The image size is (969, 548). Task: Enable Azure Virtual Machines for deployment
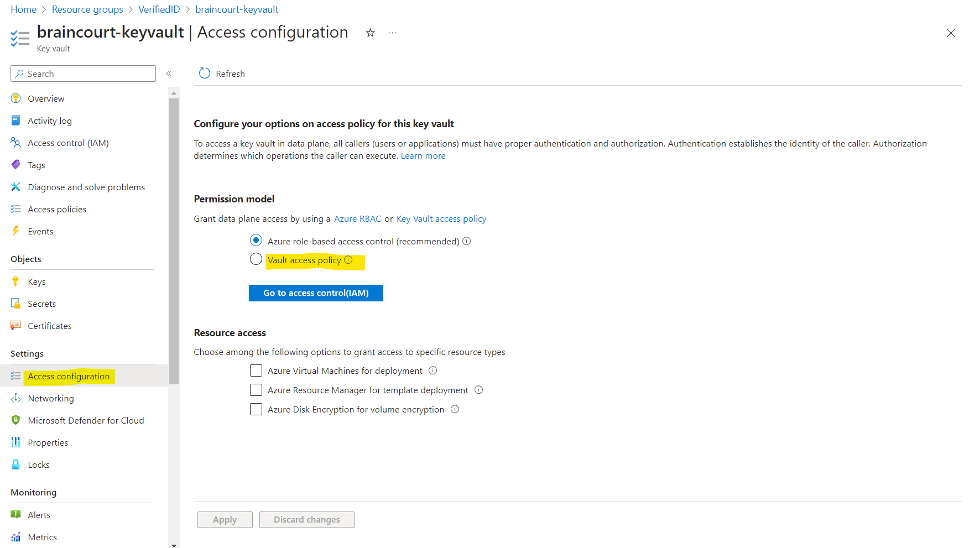click(x=256, y=370)
